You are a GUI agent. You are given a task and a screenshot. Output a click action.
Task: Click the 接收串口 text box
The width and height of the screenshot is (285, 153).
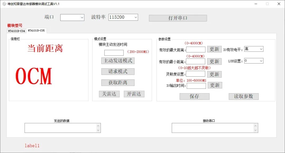point(215,128)
